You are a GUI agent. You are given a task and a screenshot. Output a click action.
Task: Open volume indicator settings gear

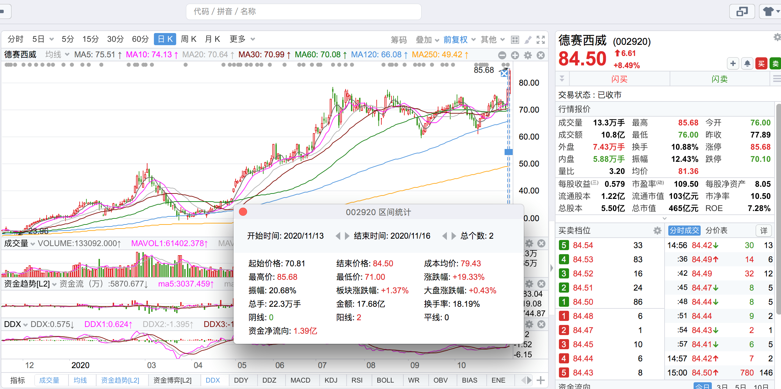[x=529, y=243]
